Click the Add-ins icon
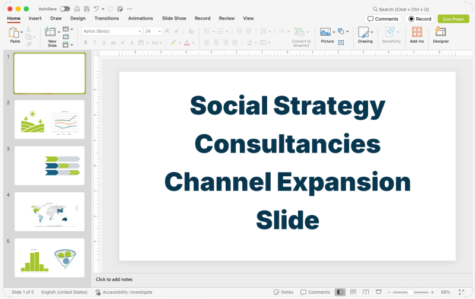 pyautogui.click(x=417, y=32)
